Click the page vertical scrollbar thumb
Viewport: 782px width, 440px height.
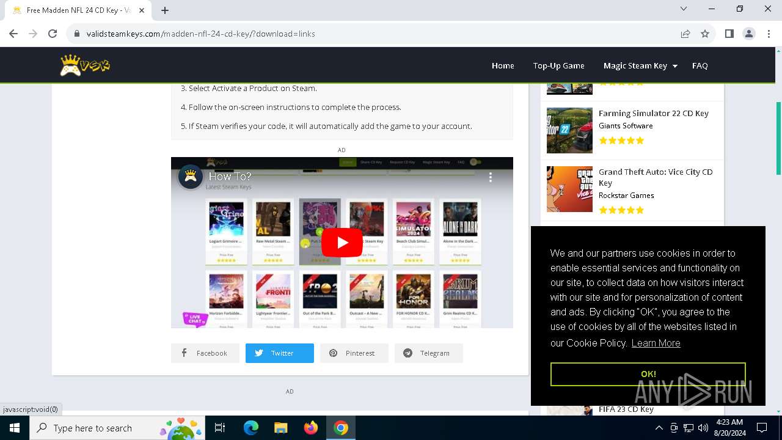tap(778, 139)
